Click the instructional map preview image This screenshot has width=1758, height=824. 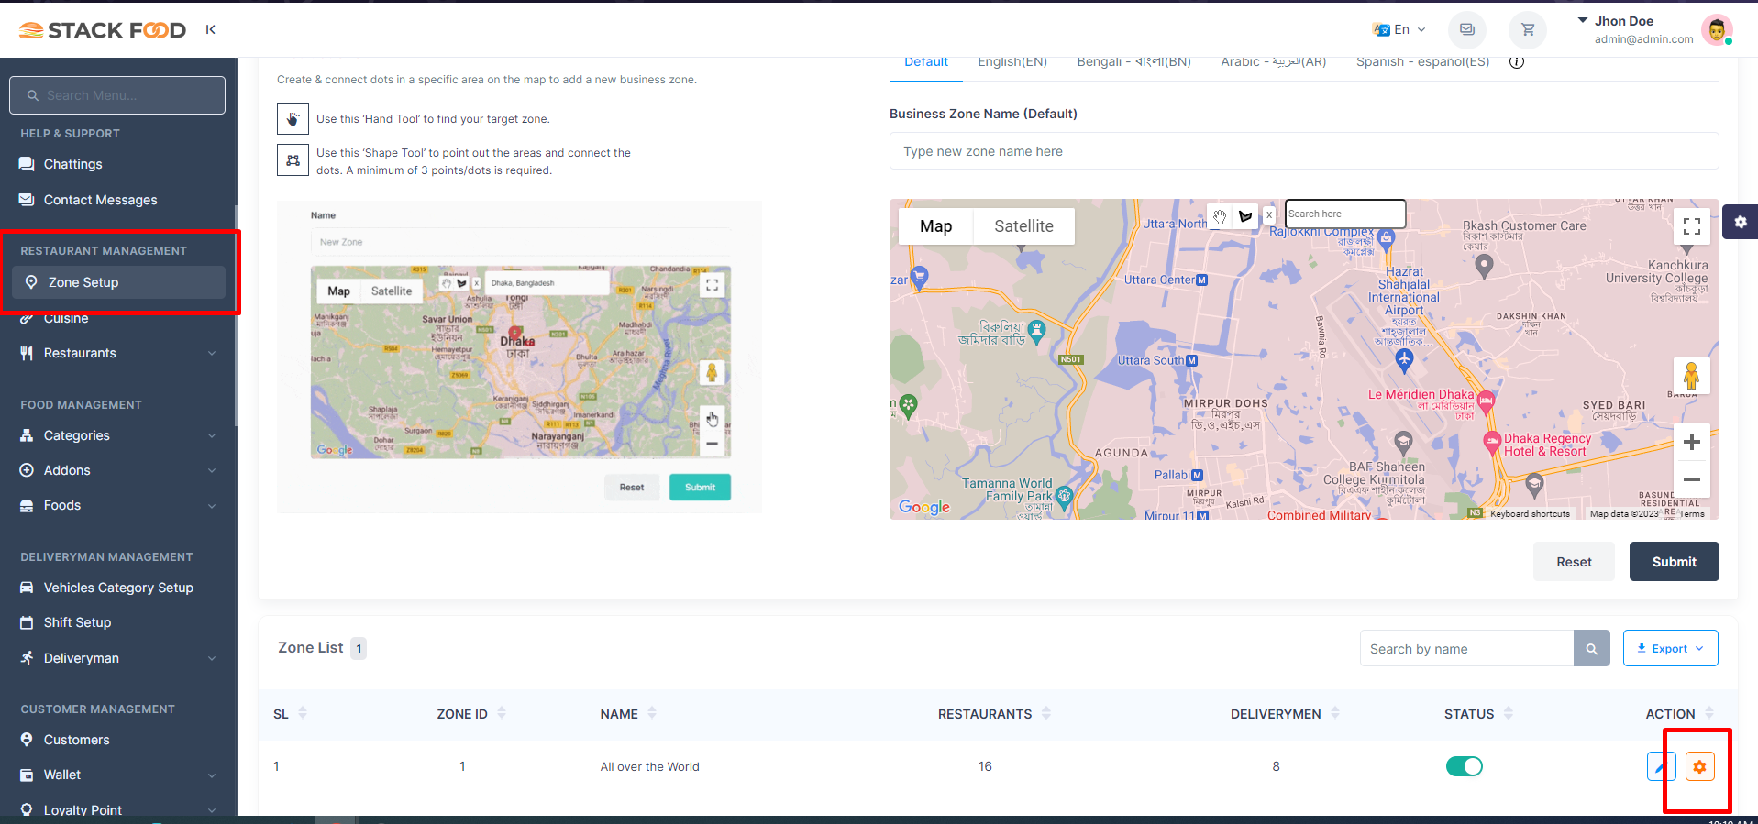coord(519,357)
